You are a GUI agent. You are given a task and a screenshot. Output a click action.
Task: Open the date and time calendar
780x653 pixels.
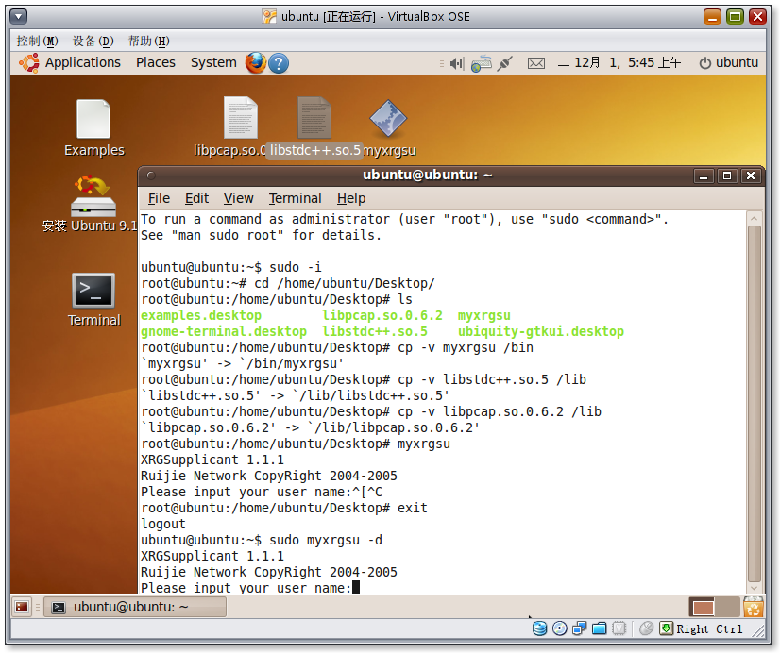619,63
